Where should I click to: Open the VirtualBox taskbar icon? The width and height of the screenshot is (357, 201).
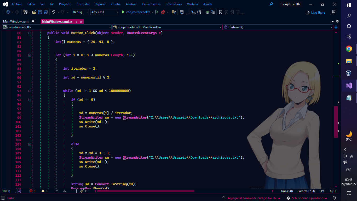tap(349, 73)
